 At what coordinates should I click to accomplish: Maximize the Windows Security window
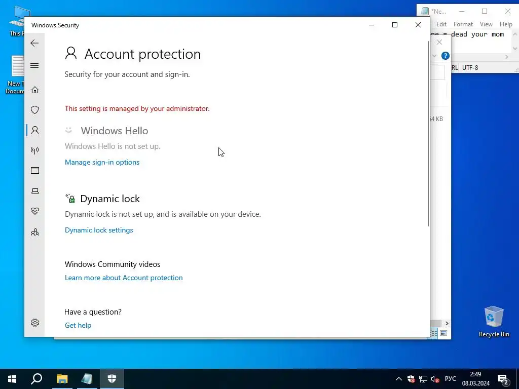394,25
